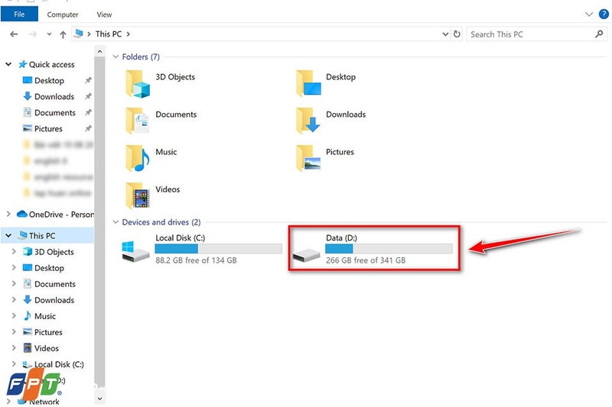The image size is (612, 407).
Task: Collapse the Folders (7) group
Action: coord(116,57)
